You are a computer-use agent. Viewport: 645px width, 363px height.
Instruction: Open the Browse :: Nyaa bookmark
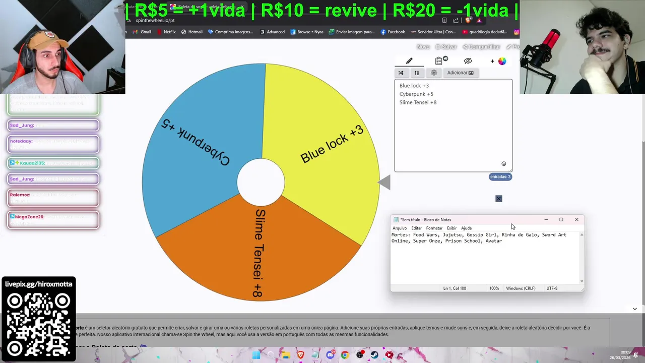click(306, 32)
